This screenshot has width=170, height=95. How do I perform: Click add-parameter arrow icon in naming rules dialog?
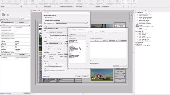pos(88,44)
